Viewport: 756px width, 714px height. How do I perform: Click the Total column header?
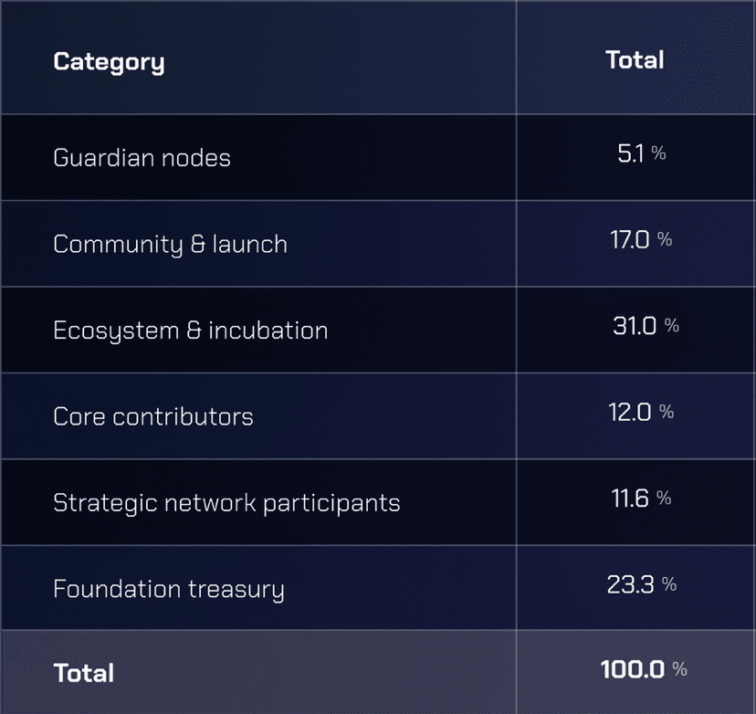coord(635,60)
